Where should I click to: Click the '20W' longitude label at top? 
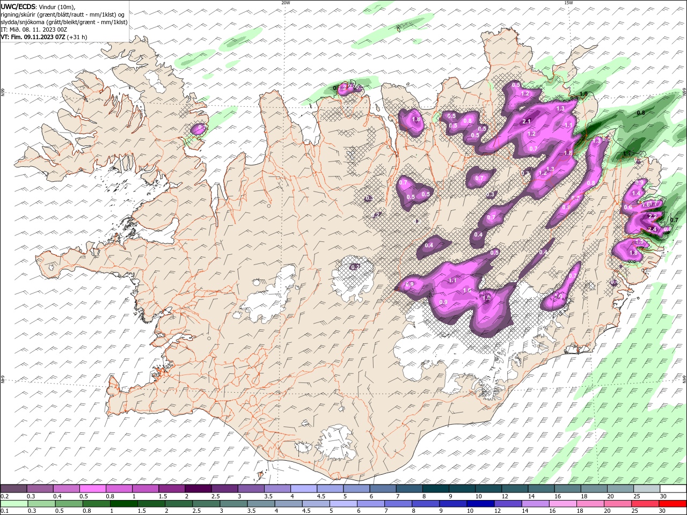(286, 3)
